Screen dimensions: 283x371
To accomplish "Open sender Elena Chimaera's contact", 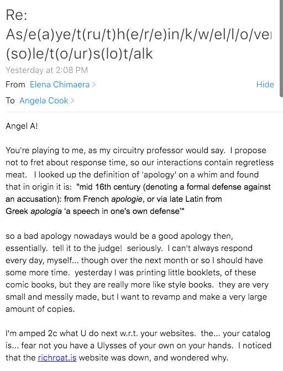I will pos(60,85).
